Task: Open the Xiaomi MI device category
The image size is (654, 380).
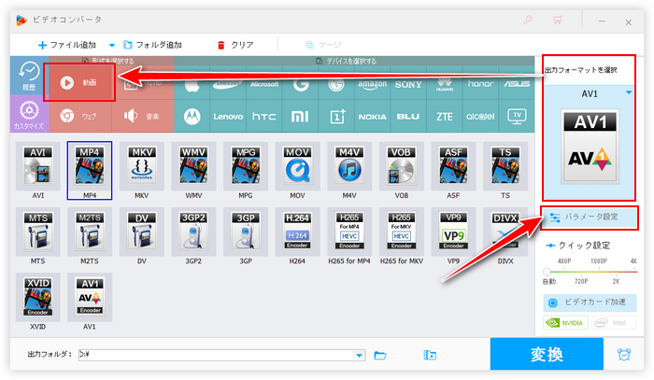Action: point(300,117)
